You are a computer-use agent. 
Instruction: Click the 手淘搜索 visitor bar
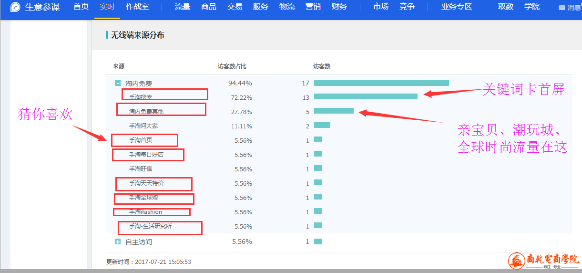(x=366, y=96)
